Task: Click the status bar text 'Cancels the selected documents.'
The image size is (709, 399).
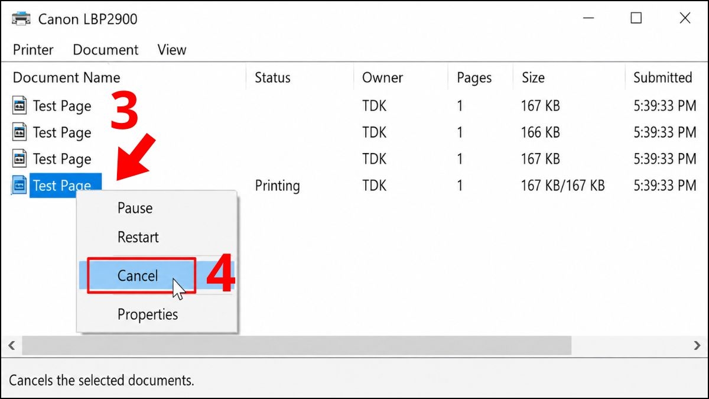Action: 101,380
